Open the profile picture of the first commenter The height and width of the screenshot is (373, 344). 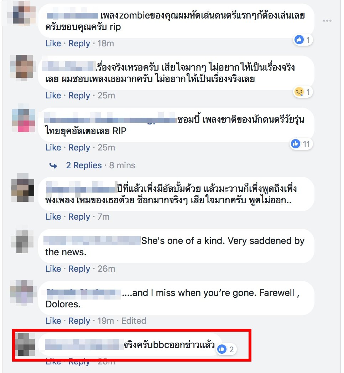[x=21, y=12]
